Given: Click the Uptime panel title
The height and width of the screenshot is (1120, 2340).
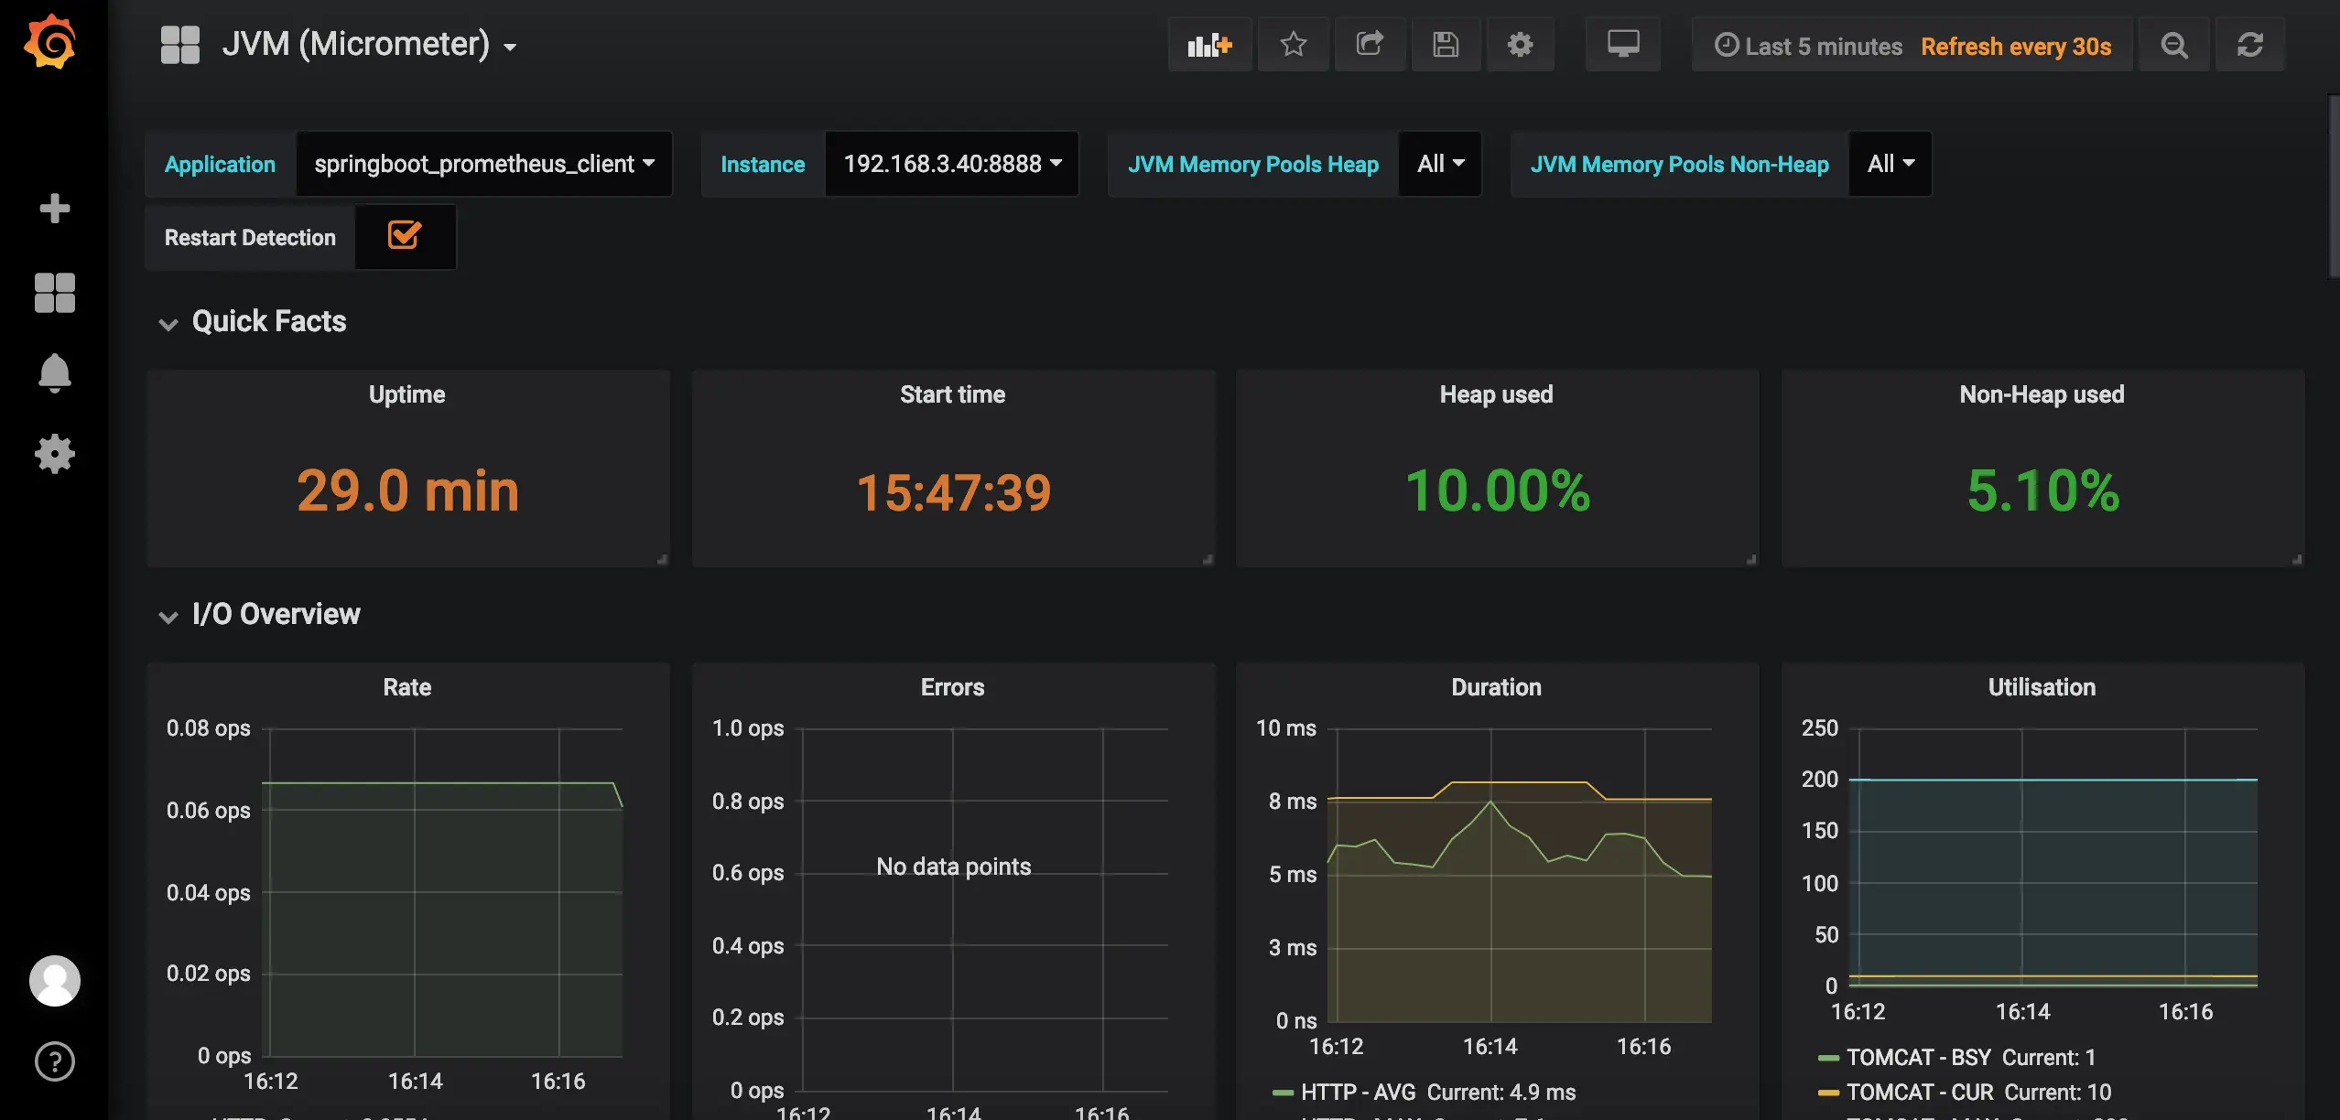Looking at the screenshot, I should coord(406,394).
